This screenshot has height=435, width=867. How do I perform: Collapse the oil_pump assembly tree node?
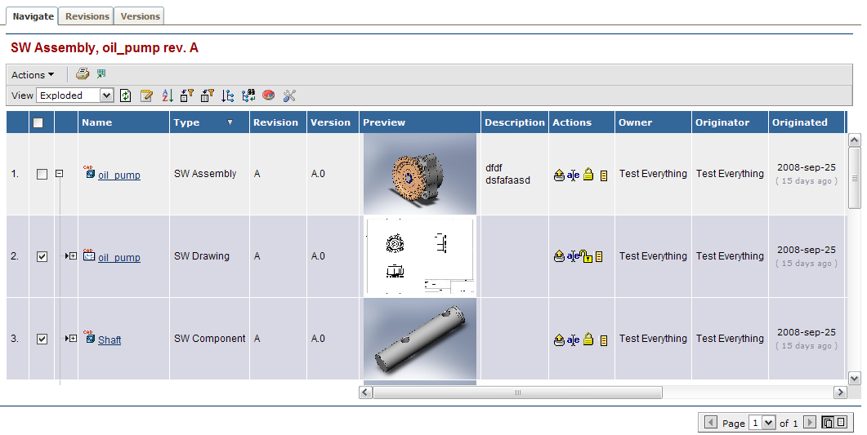tap(59, 174)
